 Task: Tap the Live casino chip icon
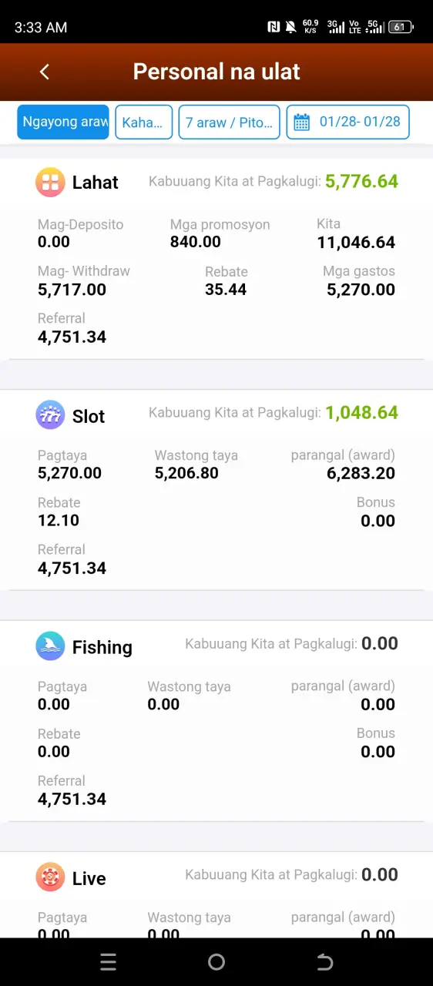click(x=50, y=877)
